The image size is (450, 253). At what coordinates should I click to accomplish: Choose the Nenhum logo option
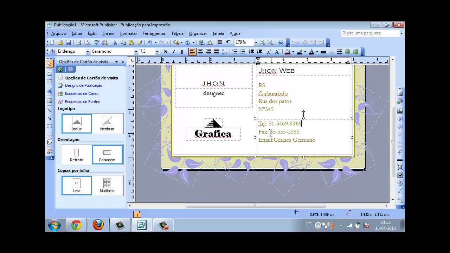pos(107,123)
